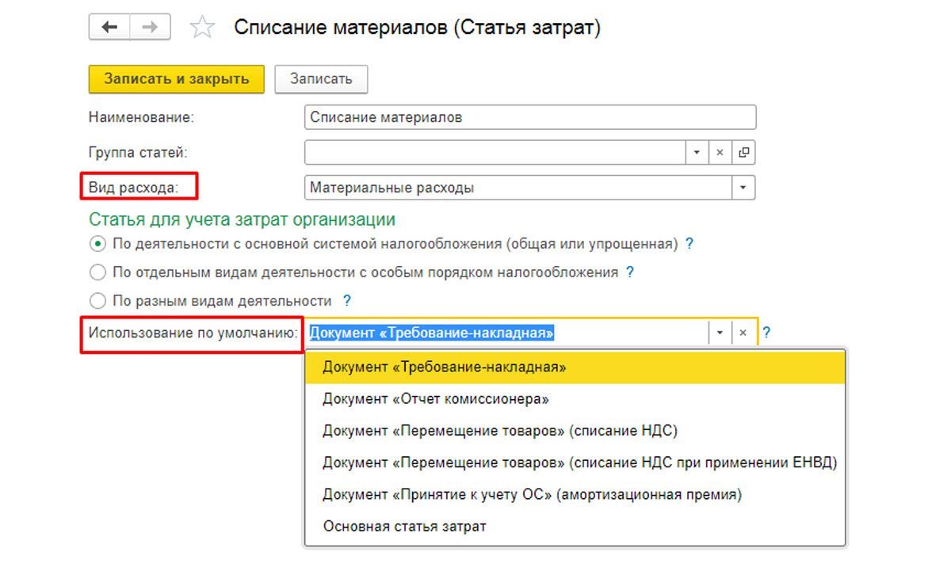
Task: Collapse the Использование по умолчанию dropdown arrow
Action: tap(720, 333)
